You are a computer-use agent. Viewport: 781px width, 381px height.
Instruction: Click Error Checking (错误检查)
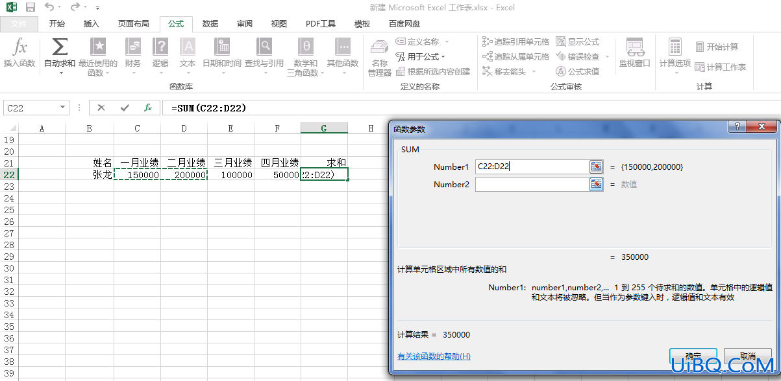[577, 56]
